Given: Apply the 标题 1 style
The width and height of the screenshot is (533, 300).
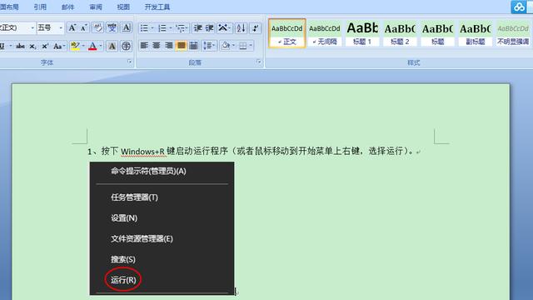Looking at the screenshot, I should (x=362, y=33).
